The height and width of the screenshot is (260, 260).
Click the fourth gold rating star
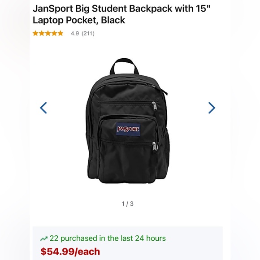click(54, 33)
